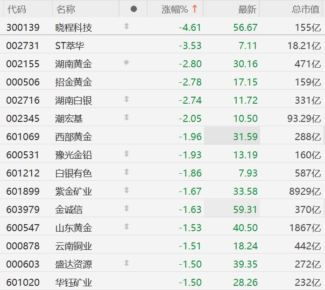The width and height of the screenshot is (325, 290).
Task: Toggle sort arrow on 涨幅% column
Action: [x=195, y=9]
